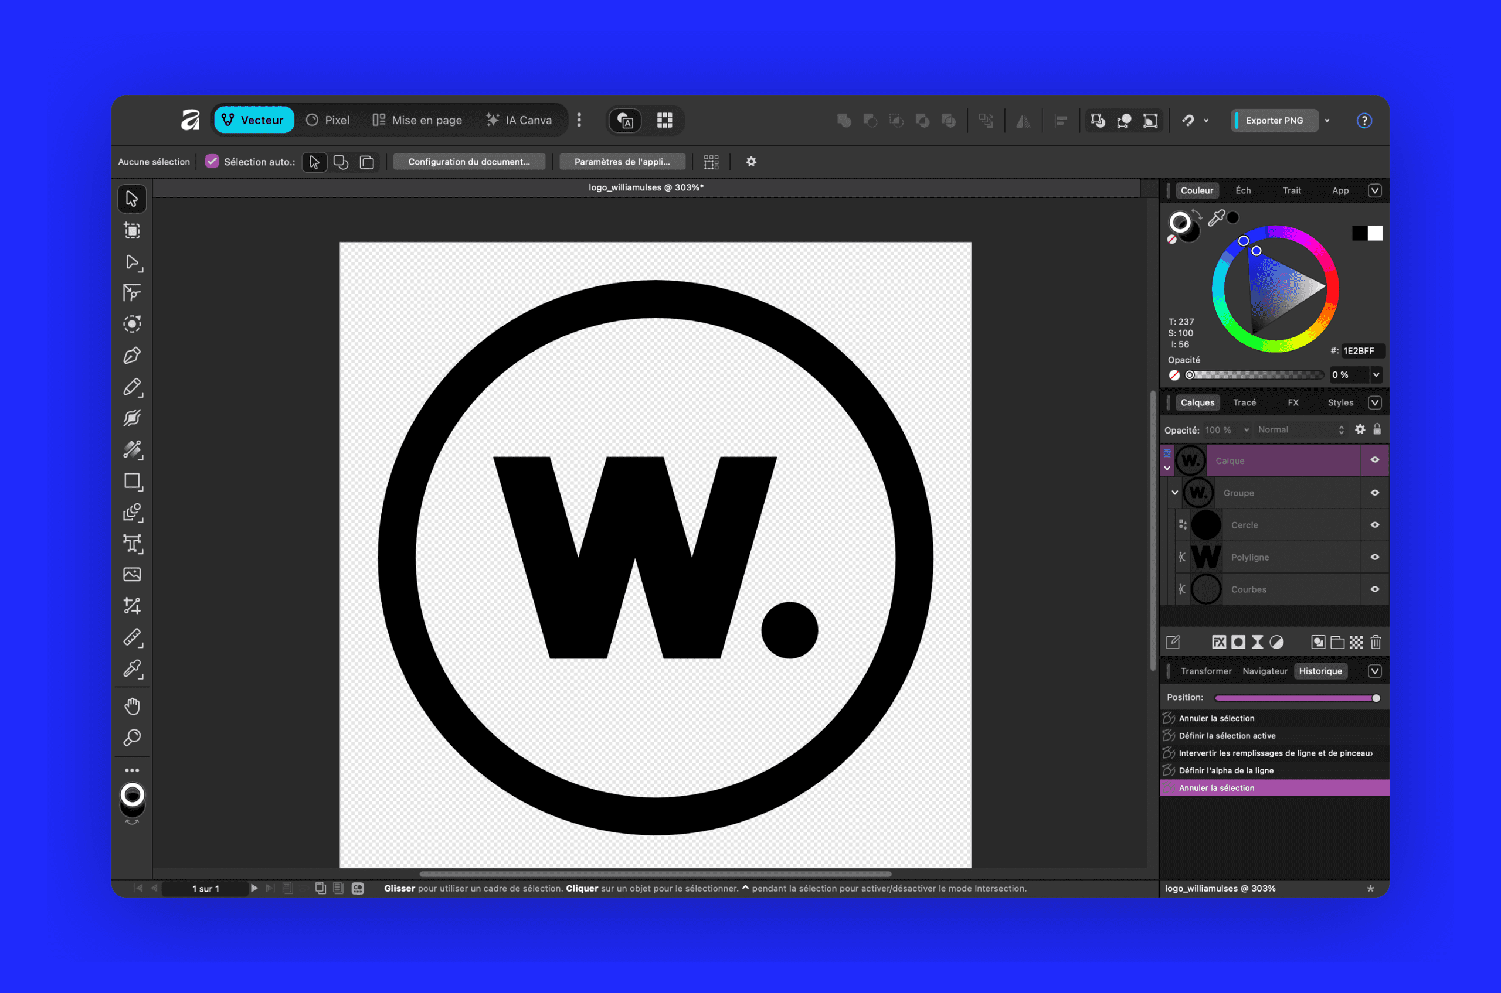Open IA Canva studio
1501x993 pixels.
tap(519, 120)
